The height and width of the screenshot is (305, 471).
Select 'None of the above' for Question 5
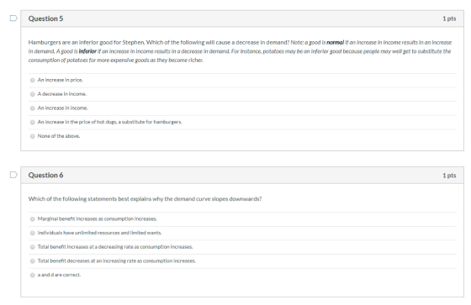tap(33, 136)
